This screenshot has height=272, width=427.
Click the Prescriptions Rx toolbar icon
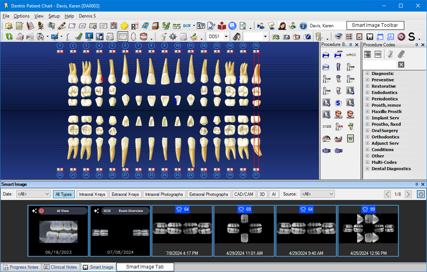click(x=134, y=25)
